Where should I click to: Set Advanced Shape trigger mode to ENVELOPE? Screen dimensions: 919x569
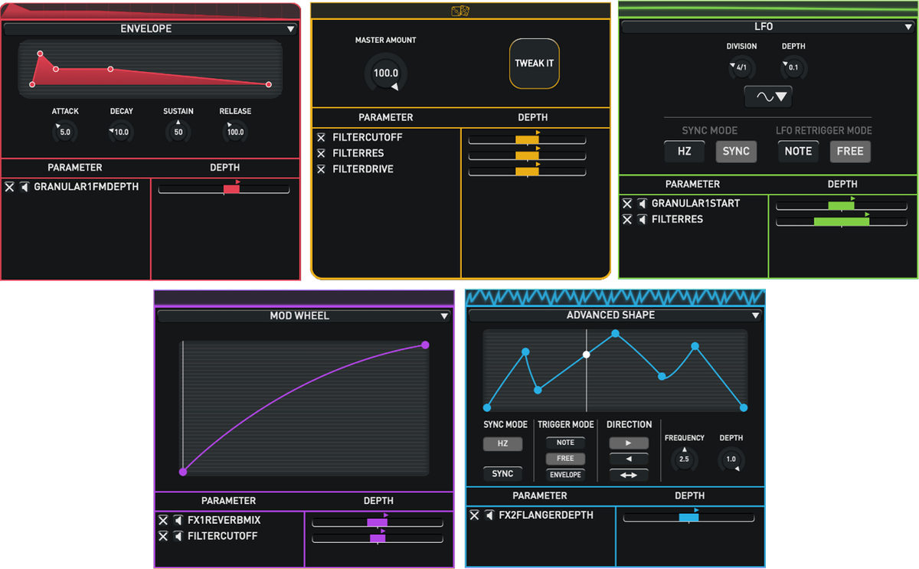tap(565, 475)
